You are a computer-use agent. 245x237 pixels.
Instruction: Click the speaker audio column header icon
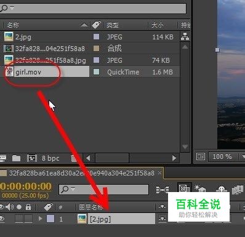point(9,207)
